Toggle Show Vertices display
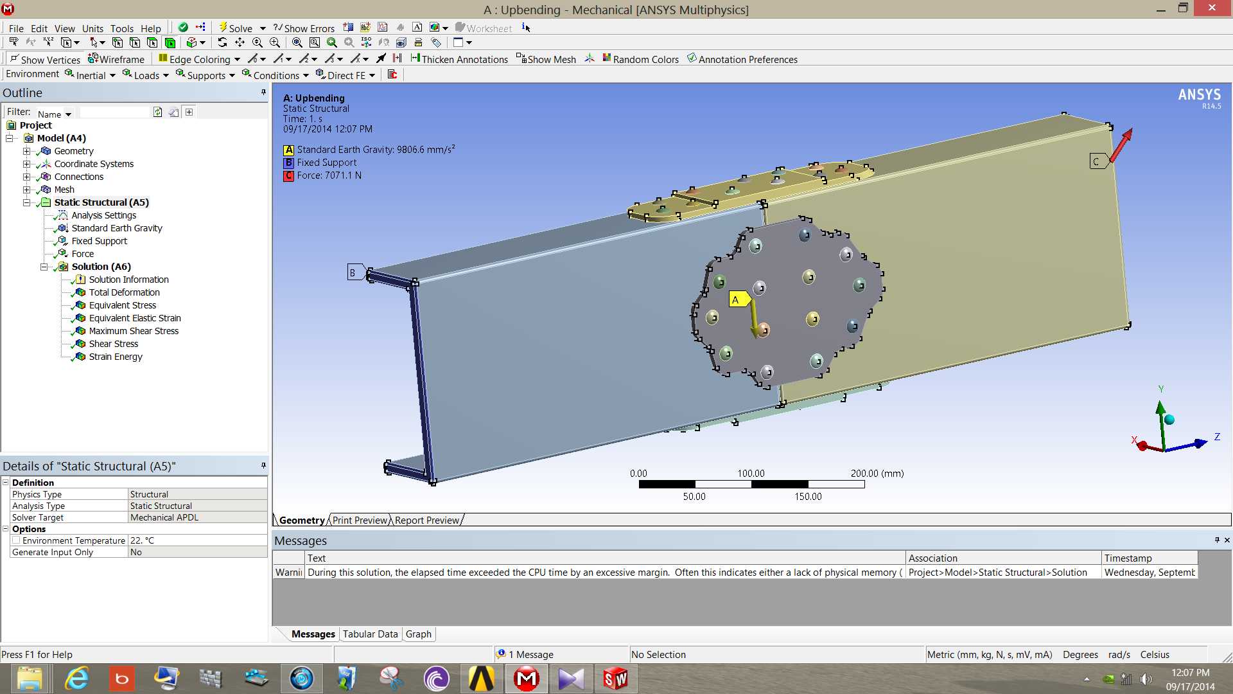The image size is (1233, 694). [45, 59]
